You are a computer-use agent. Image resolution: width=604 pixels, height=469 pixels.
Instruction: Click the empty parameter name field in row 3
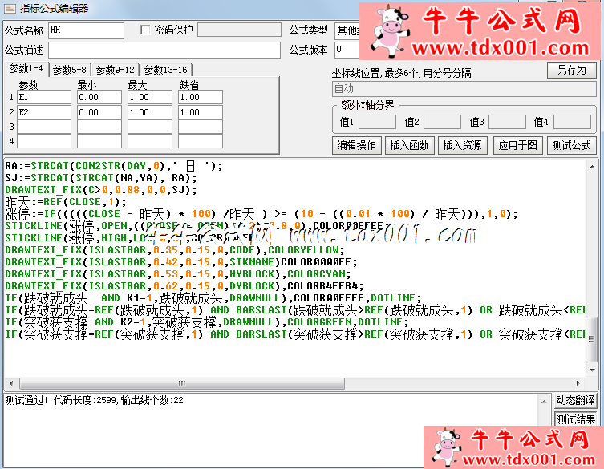(x=44, y=127)
